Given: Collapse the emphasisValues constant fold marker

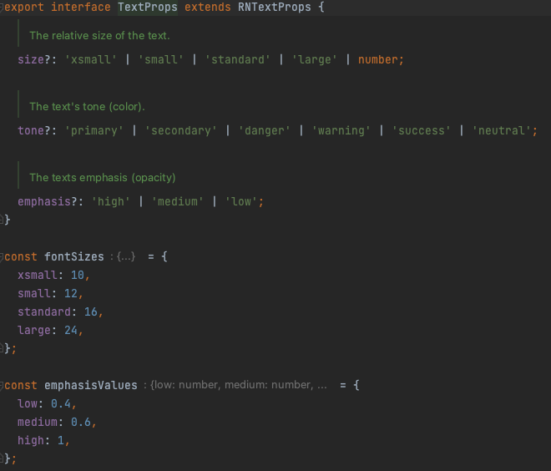Looking at the screenshot, I should pyautogui.click(x=2, y=386).
